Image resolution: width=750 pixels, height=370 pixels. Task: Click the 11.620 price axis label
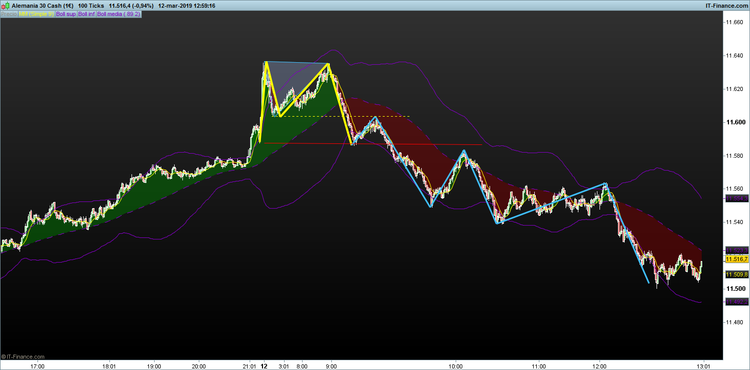point(734,89)
